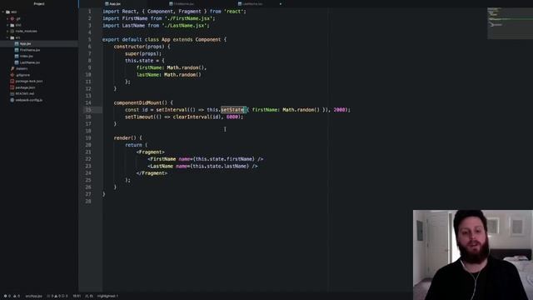
Task: Click the <FirstName JSX tag on line 22
Action: click(x=162, y=159)
